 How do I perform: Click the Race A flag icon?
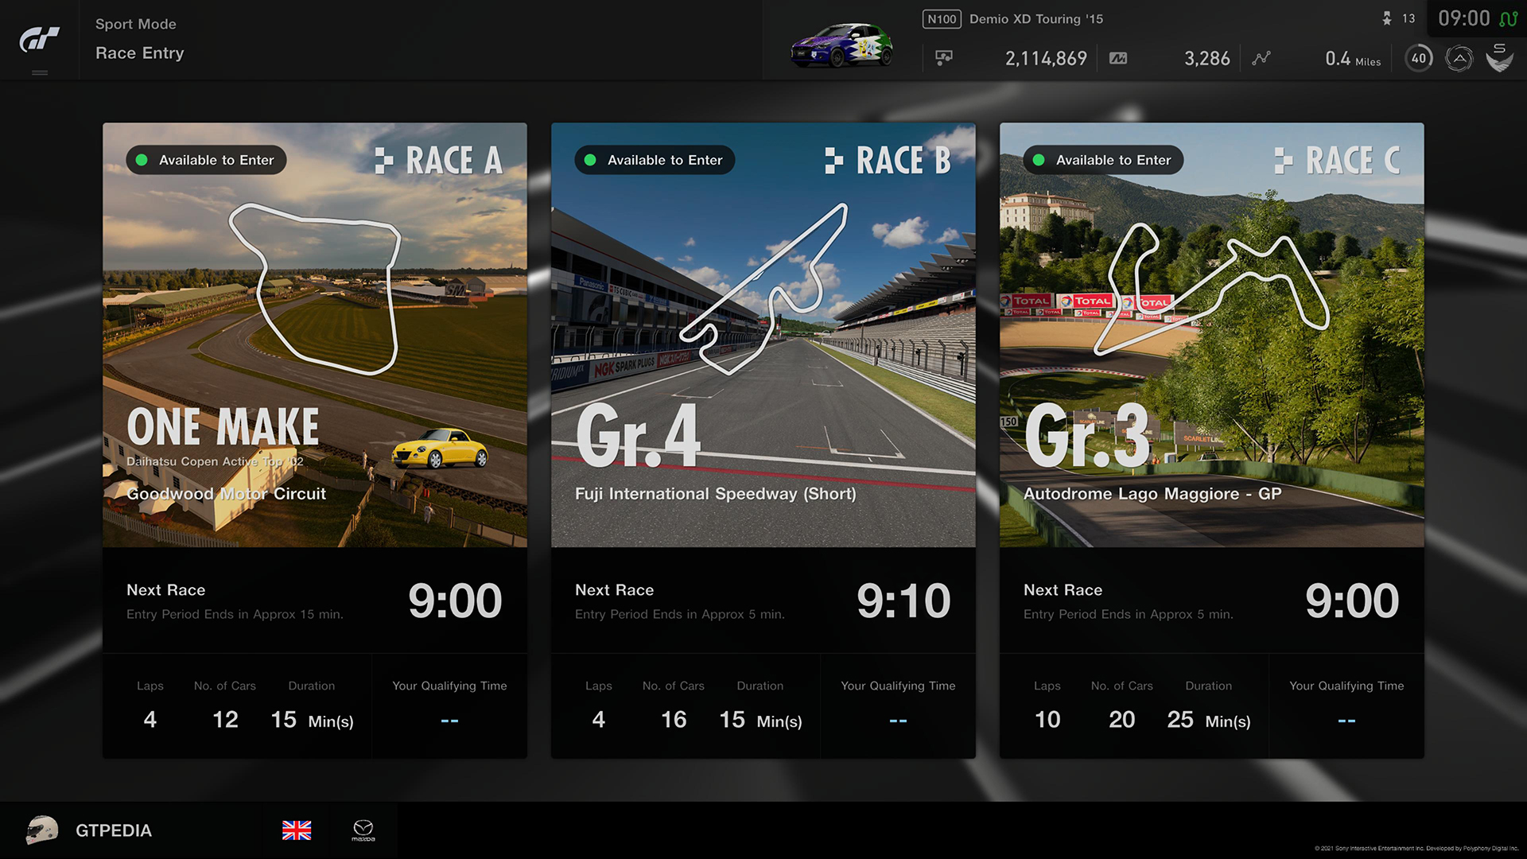coord(384,161)
